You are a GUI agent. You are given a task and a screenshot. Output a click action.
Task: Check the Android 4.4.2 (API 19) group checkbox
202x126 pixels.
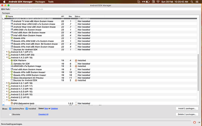pyautogui.click(x=3, y=58)
